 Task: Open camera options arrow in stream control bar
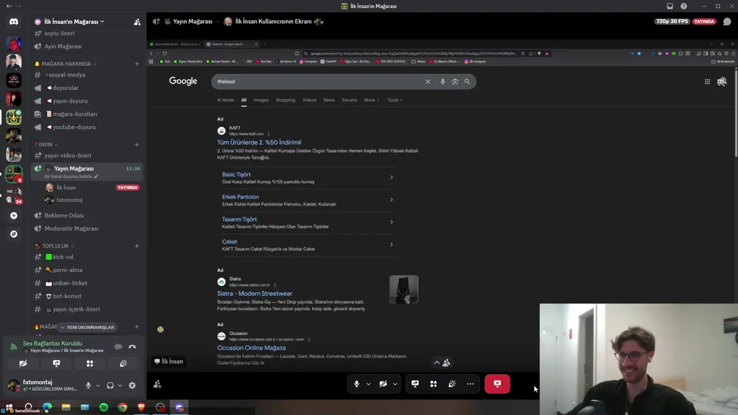395,384
